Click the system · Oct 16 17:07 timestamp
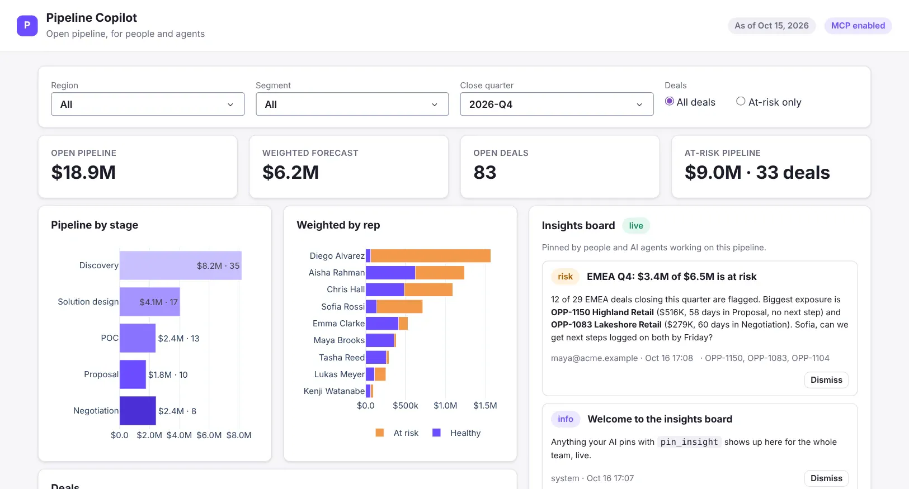Image resolution: width=909 pixels, height=489 pixels. (x=592, y=478)
